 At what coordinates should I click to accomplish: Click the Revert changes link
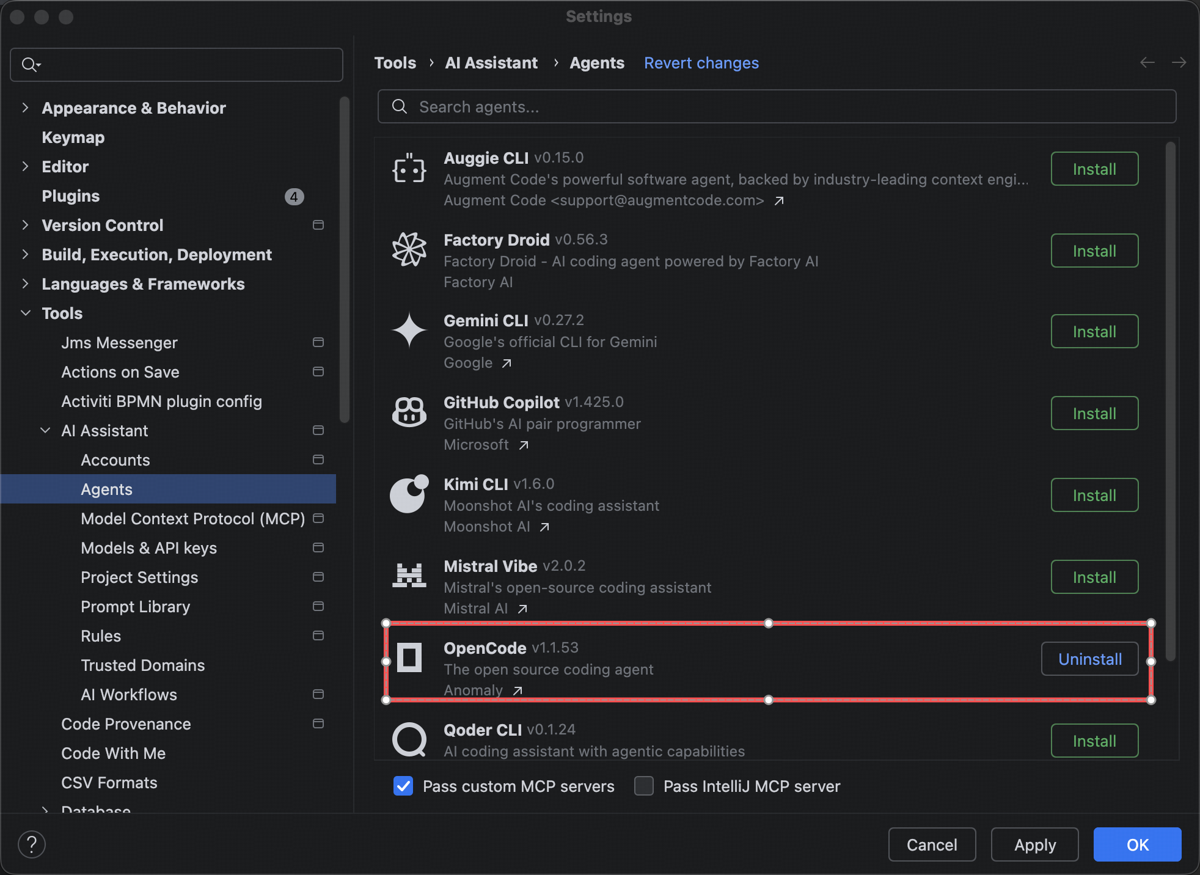[701, 63]
